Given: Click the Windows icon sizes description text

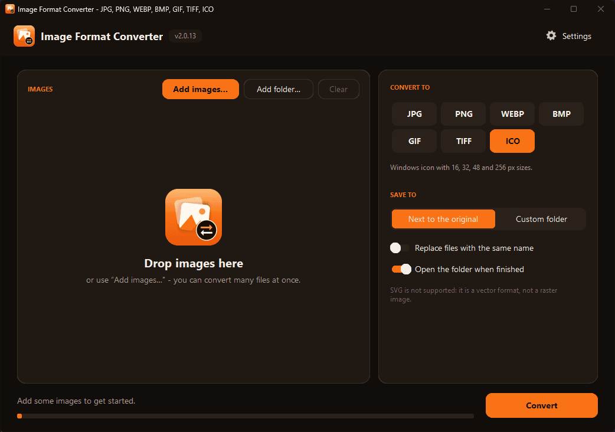Looking at the screenshot, I should click(461, 168).
